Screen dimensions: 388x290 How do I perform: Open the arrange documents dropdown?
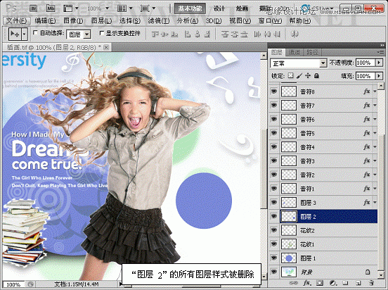tap(124, 8)
